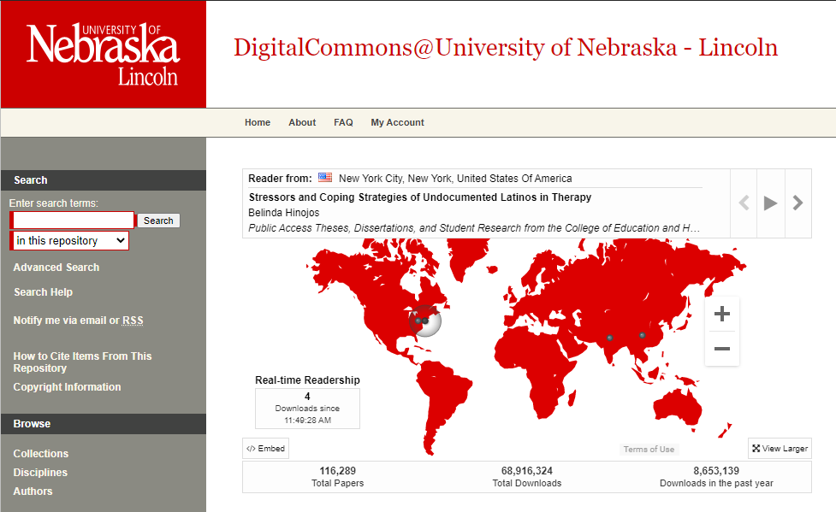
Task: Go to the FAQ page
Action: pos(343,122)
